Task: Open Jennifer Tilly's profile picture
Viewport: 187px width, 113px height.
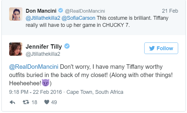Action: click(x=16, y=49)
